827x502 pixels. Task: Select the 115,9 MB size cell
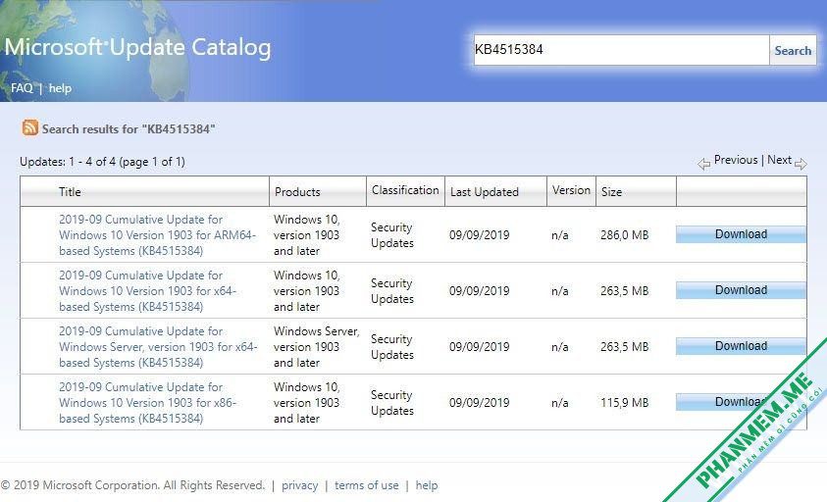pos(625,403)
